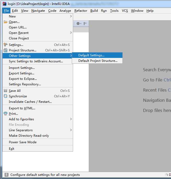This screenshot has height=179, width=171.
Task: Select Close Project menu entry
Action: tap(38, 38)
